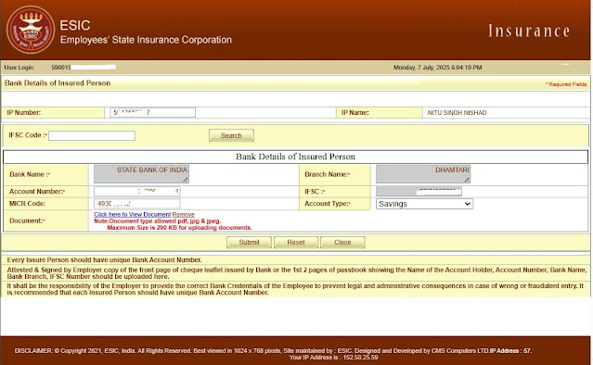
Task: Click the MICR Code input field
Action: (137, 204)
